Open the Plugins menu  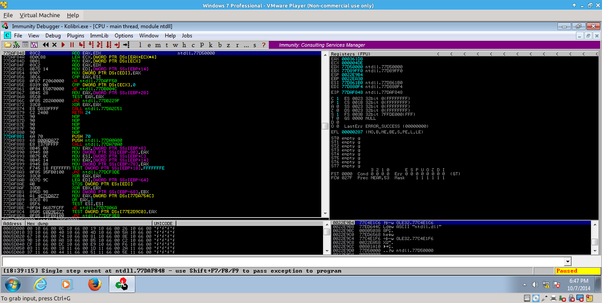(75, 36)
